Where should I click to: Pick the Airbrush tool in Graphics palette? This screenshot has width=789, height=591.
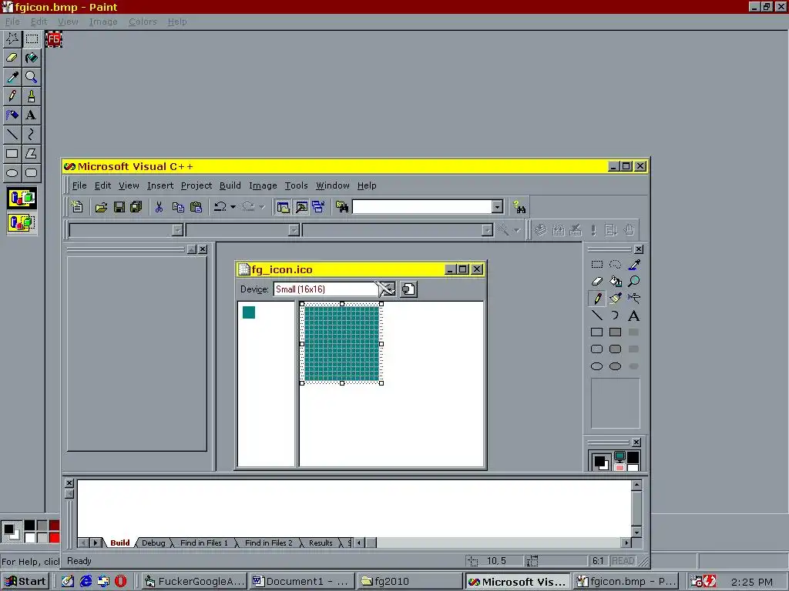[x=634, y=299]
